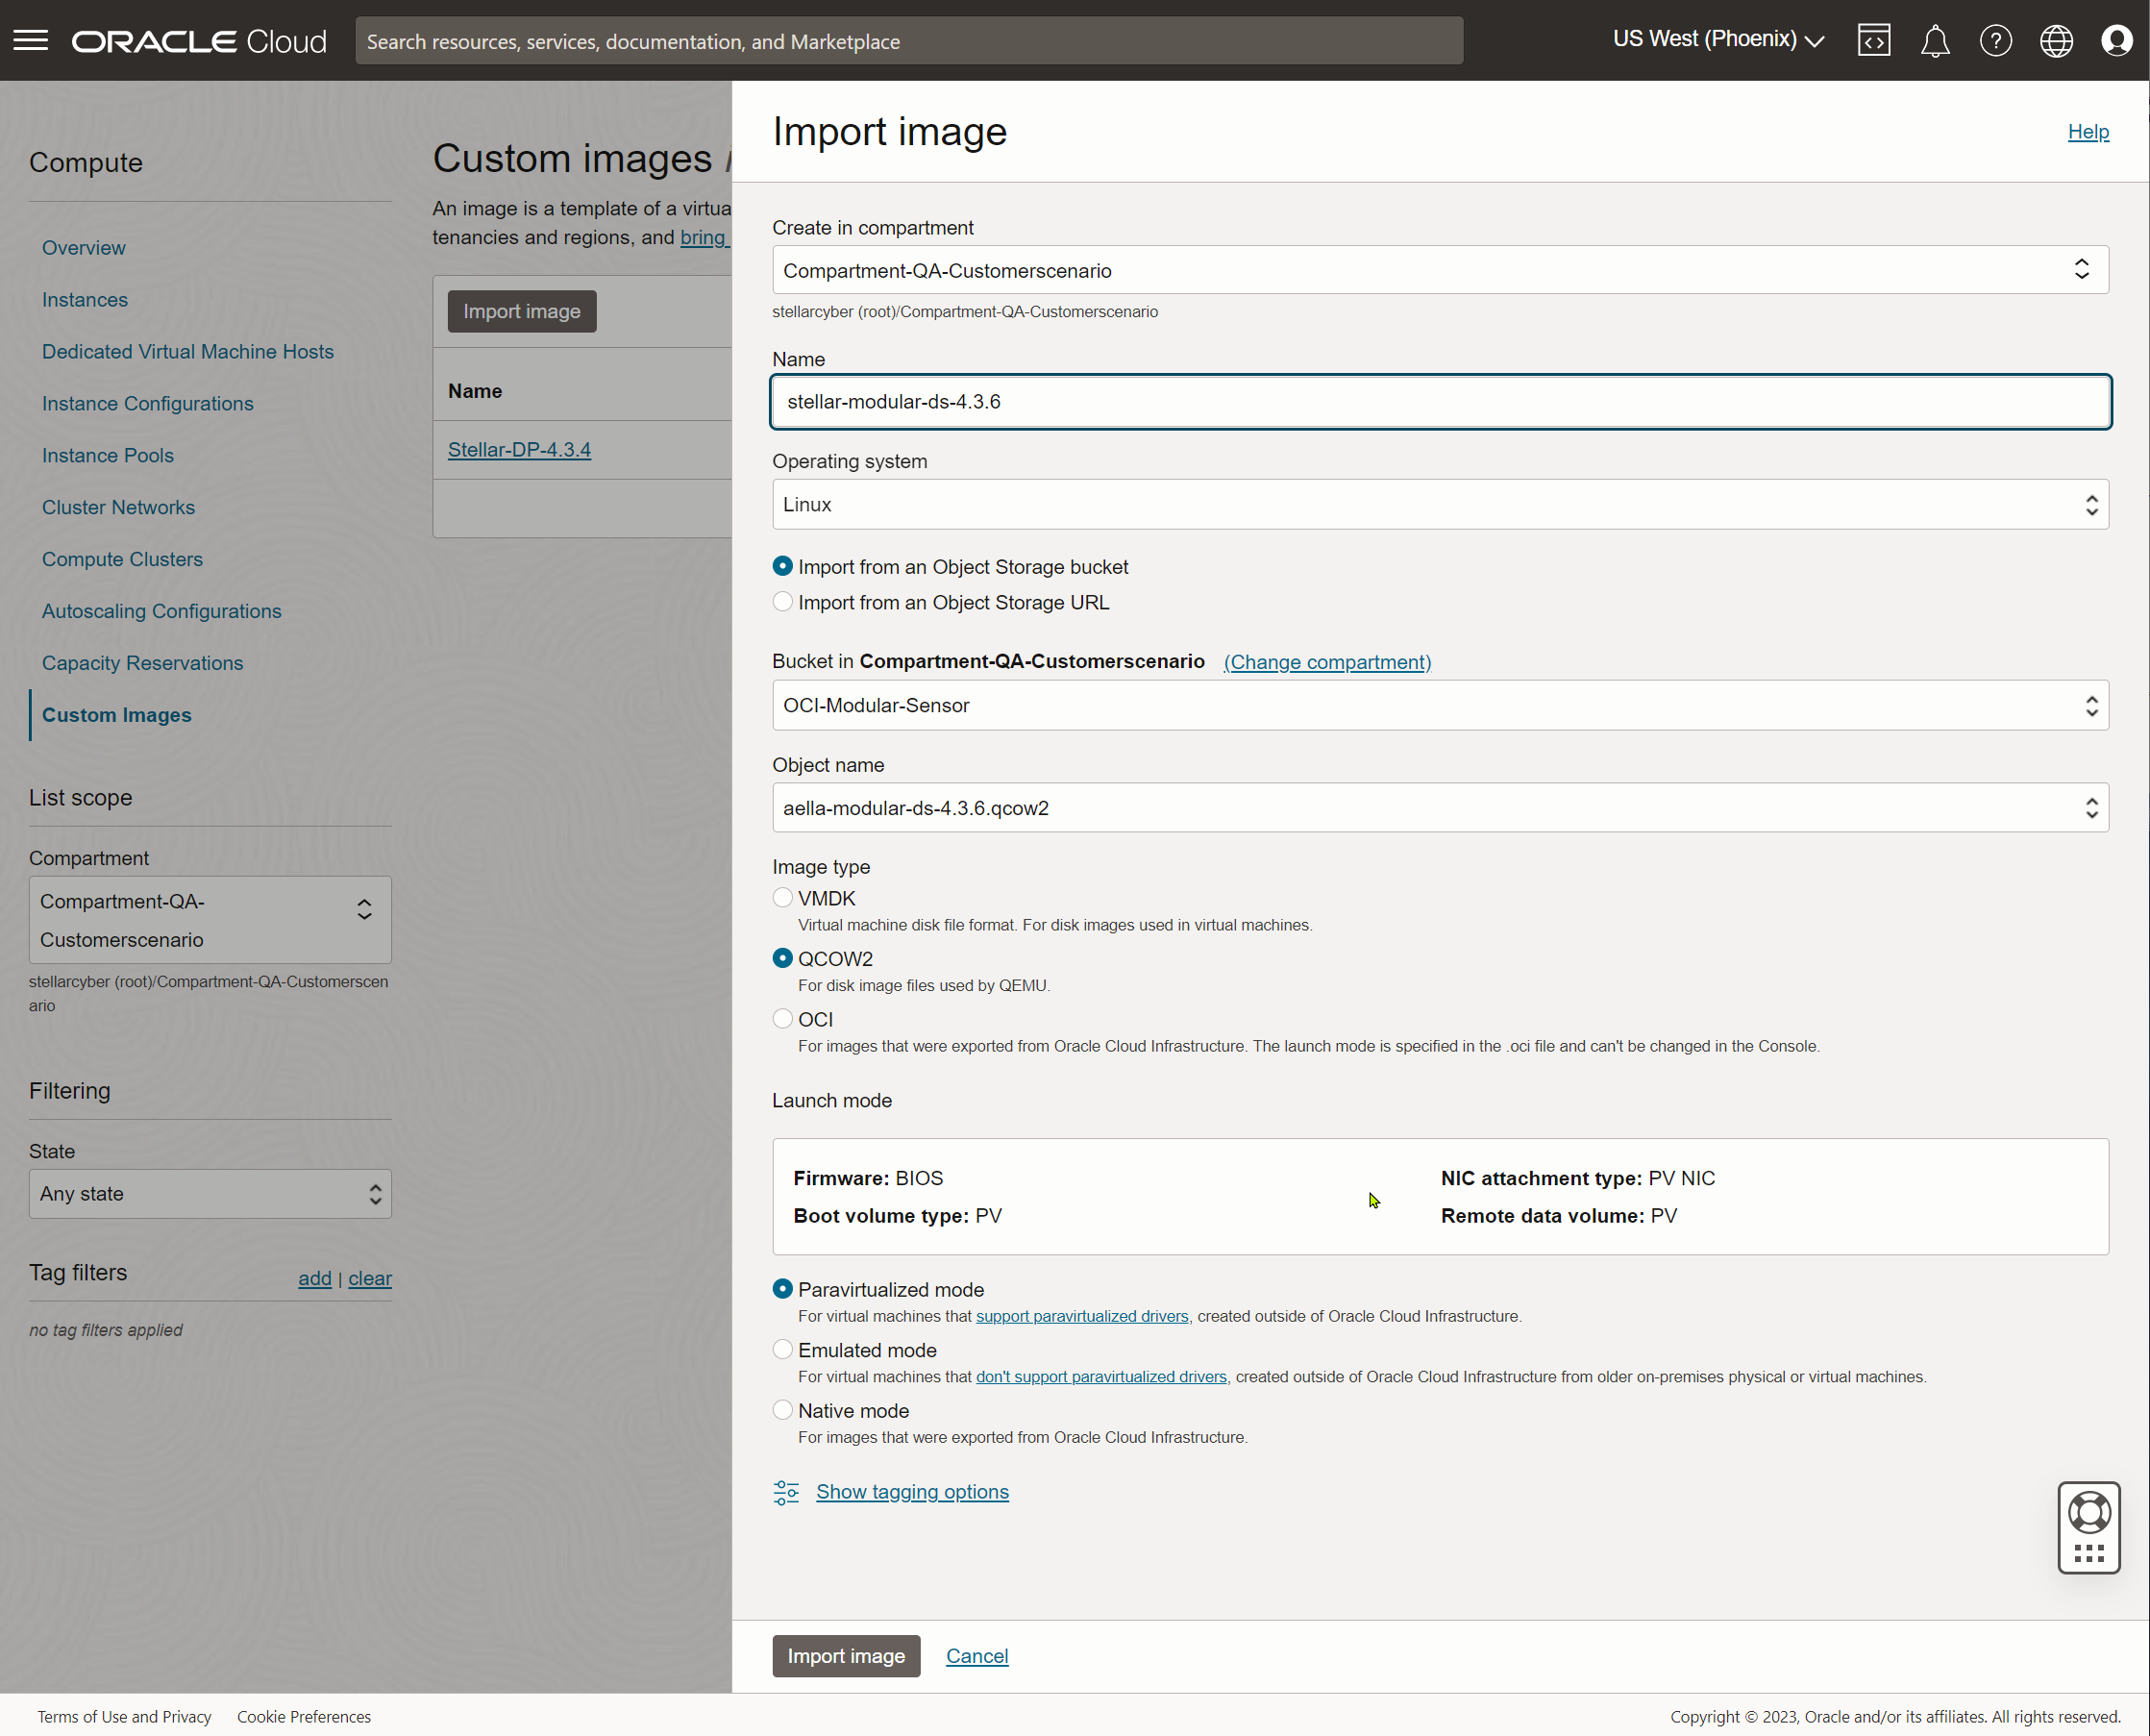Select Native mode launch option
Image resolution: width=2150 pixels, height=1736 pixels.
click(x=783, y=1410)
